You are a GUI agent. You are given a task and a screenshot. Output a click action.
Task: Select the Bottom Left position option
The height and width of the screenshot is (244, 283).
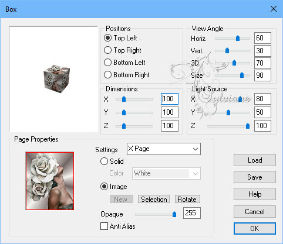[x=124, y=63]
